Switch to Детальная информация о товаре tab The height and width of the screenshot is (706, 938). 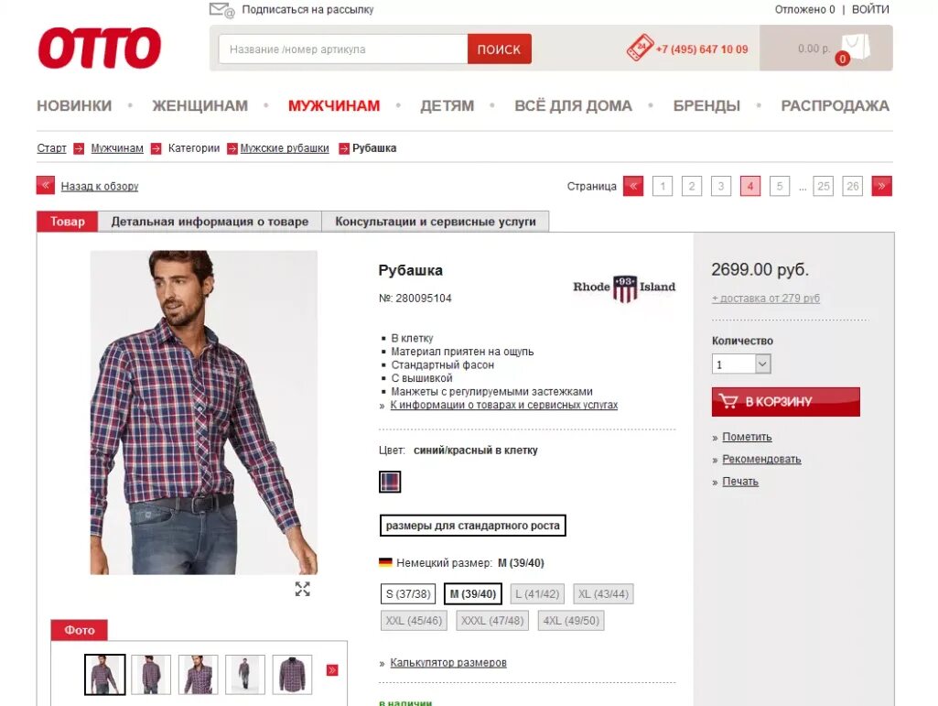click(x=210, y=222)
